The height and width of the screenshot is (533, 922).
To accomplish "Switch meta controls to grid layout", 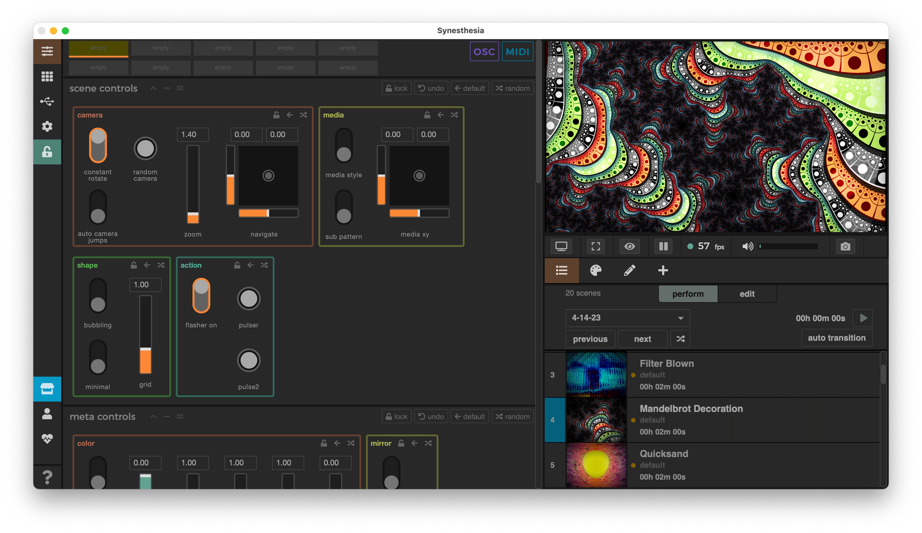I will (x=180, y=417).
